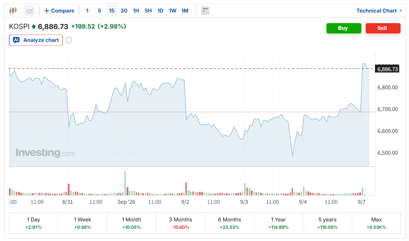Choose the 1H interval
This screenshot has width=409, height=241.
136,11
